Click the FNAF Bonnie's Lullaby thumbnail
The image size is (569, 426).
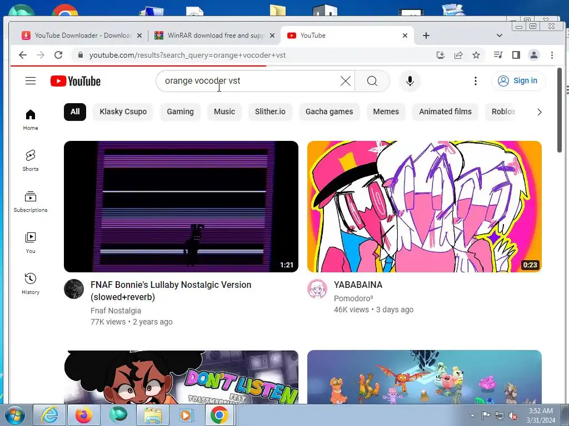(x=181, y=206)
